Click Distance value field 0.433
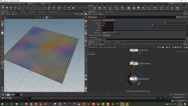The image size is (188, 106). click(108, 23)
